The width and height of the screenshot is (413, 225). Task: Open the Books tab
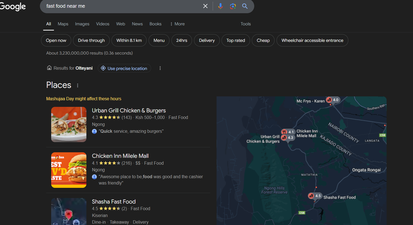[x=155, y=24]
